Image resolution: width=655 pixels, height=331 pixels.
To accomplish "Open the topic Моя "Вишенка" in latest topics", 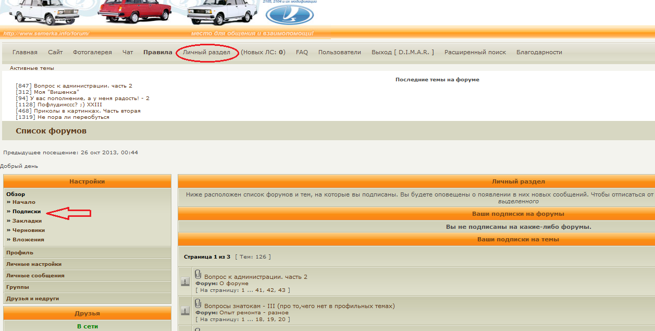I will point(56,92).
